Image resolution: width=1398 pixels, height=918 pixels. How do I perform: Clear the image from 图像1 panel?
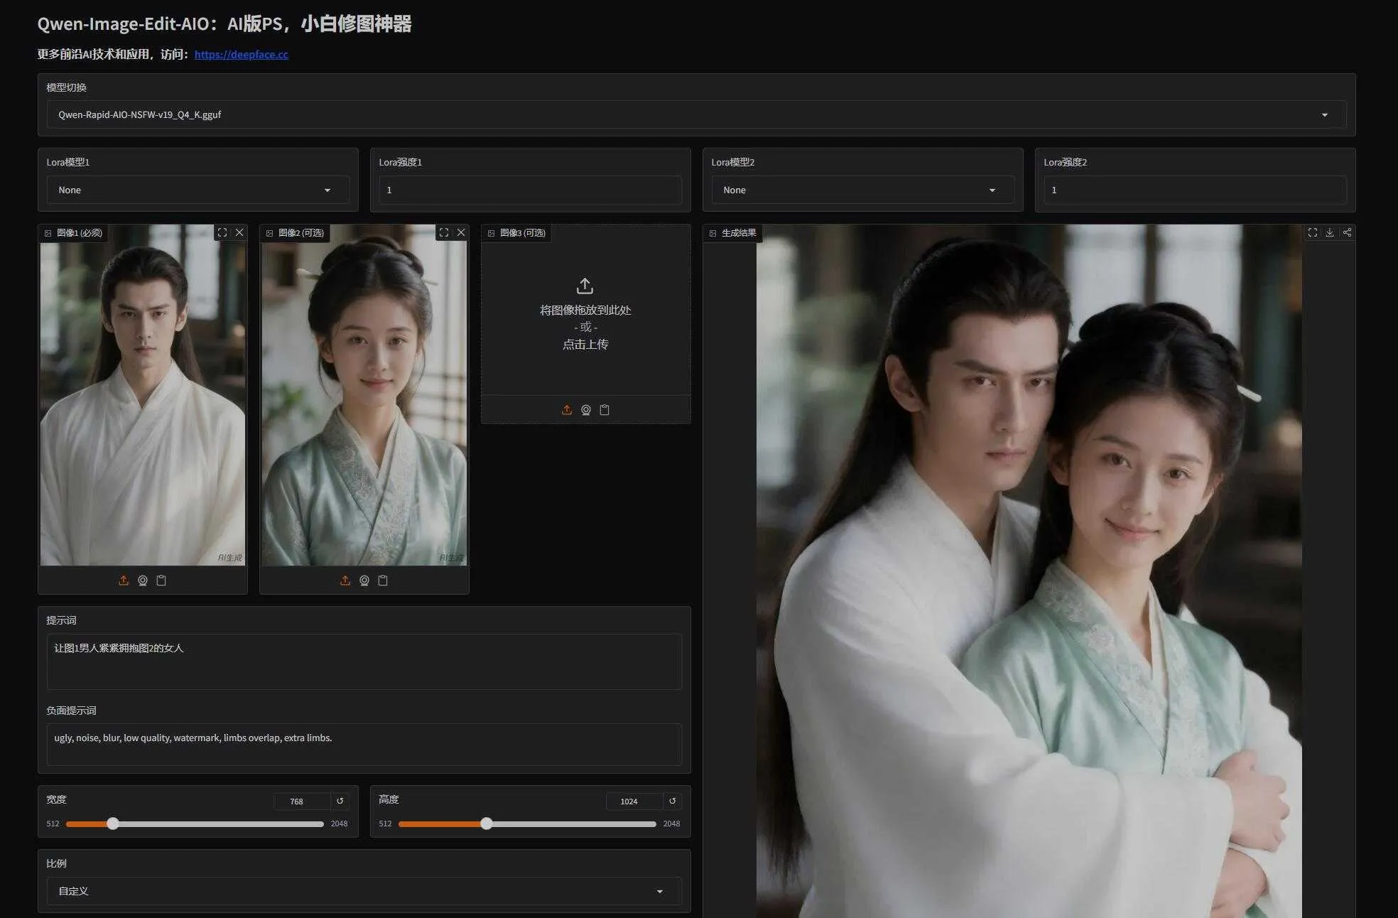tap(239, 232)
